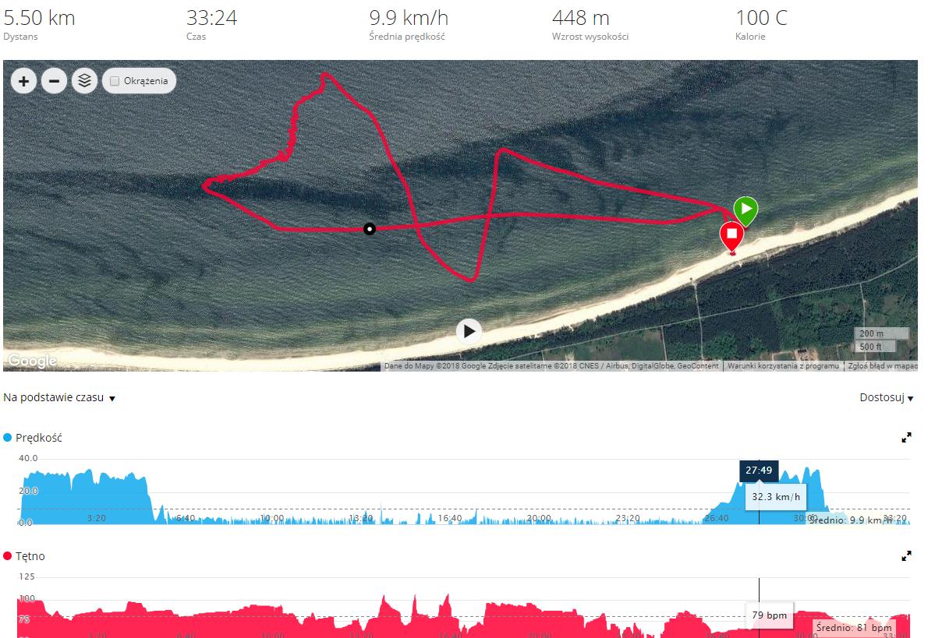Viewport: 935px width, 638px height.
Task: Open the Dostosuj dropdown
Action: click(886, 397)
